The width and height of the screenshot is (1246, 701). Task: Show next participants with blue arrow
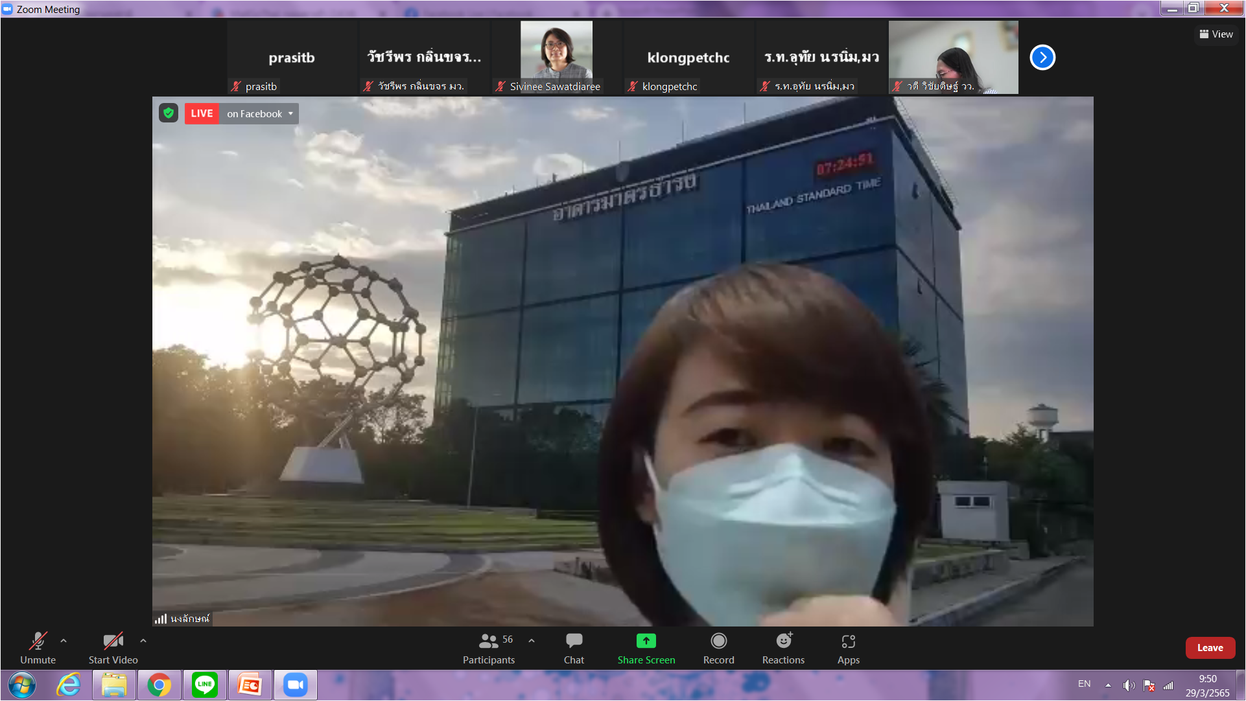1042,57
